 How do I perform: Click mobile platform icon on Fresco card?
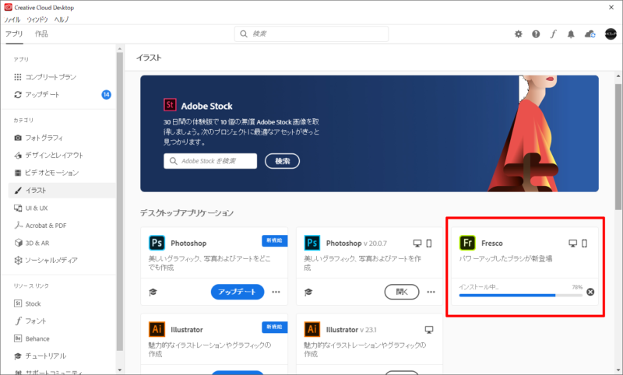coord(585,244)
